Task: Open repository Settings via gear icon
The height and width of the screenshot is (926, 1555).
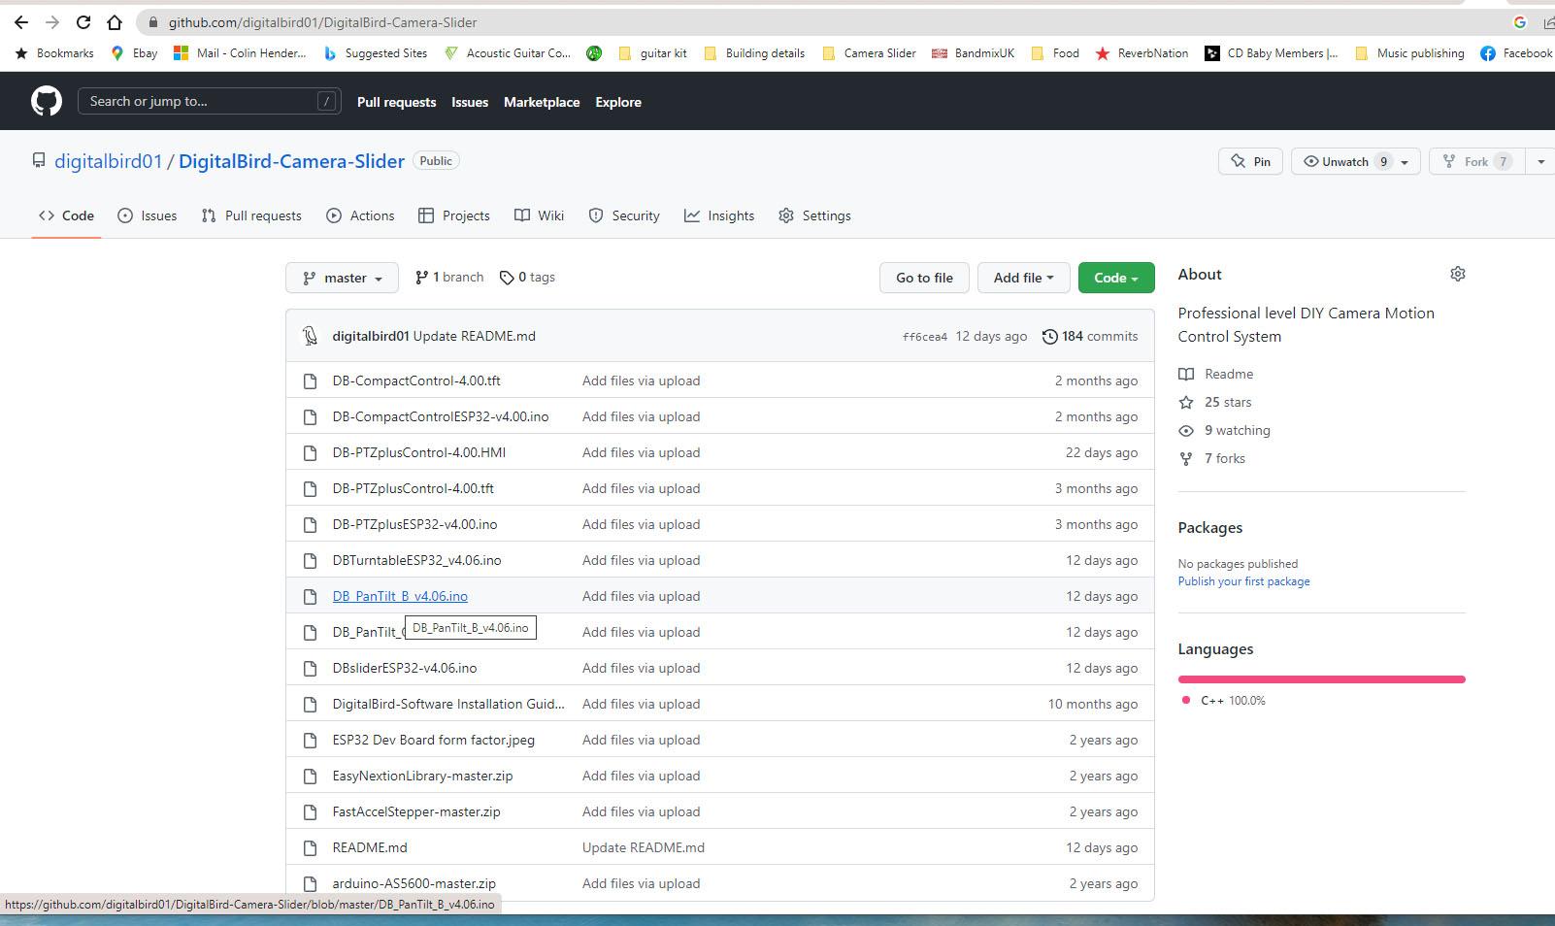Action: pos(786,215)
